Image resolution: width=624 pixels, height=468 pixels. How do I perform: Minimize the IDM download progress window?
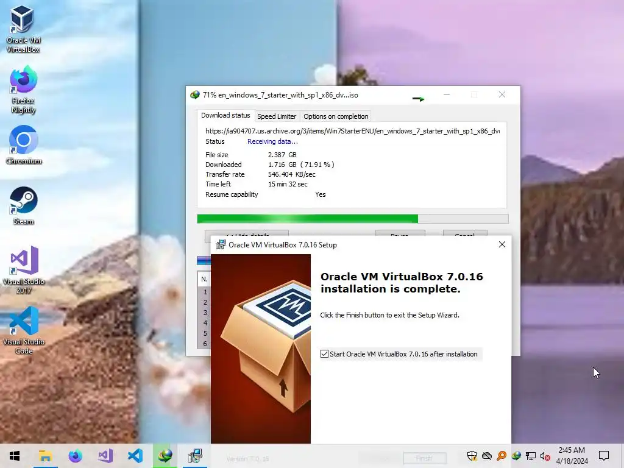[447, 94]
